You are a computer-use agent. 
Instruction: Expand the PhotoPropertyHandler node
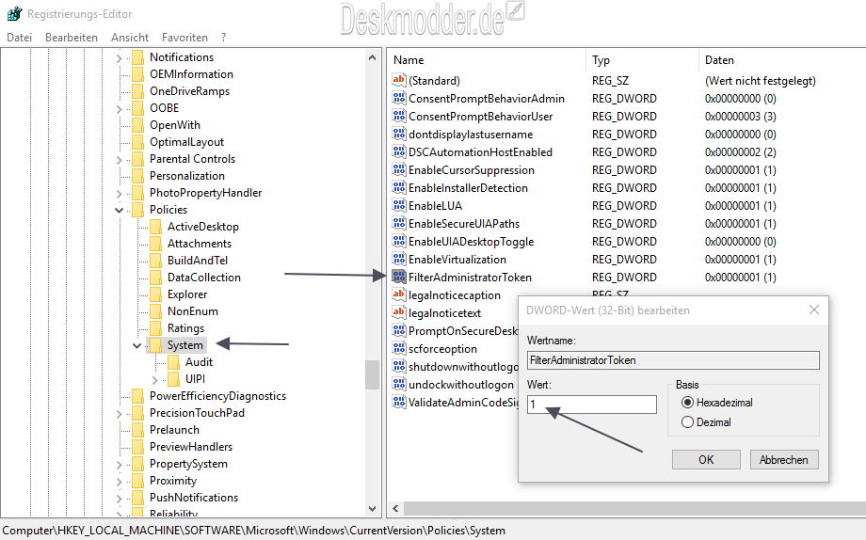(x=120, y=193)
